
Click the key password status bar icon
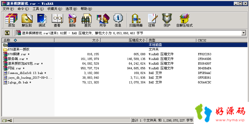point(9,120)
